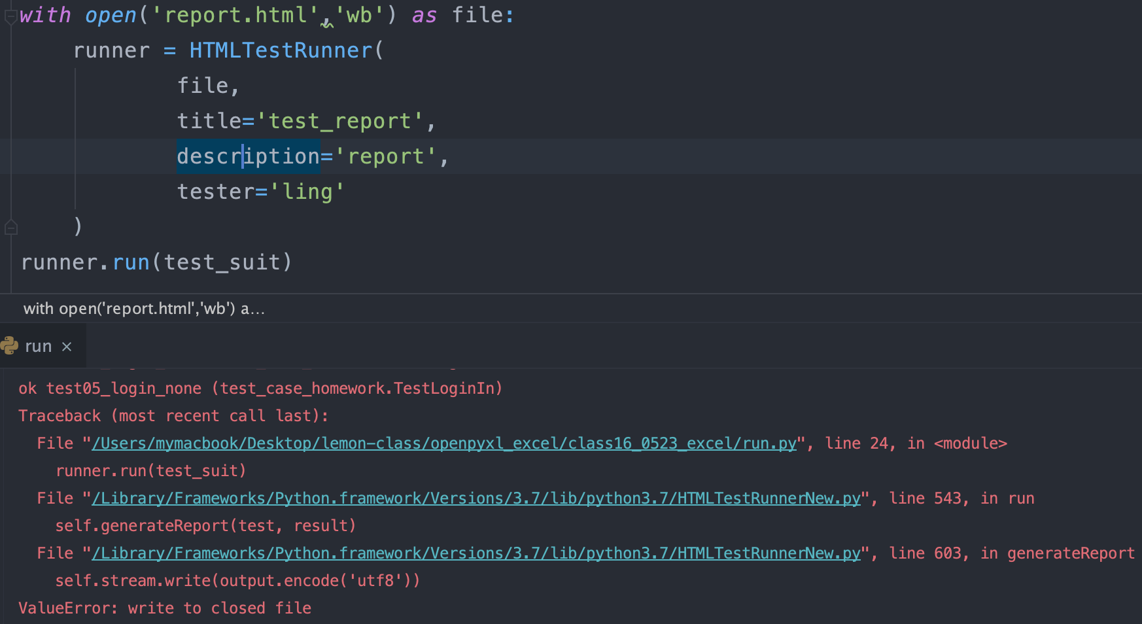Screen dimensions: 1142x624
Task: Click the self.stream.write output line
Action: [x=237, y=580]
